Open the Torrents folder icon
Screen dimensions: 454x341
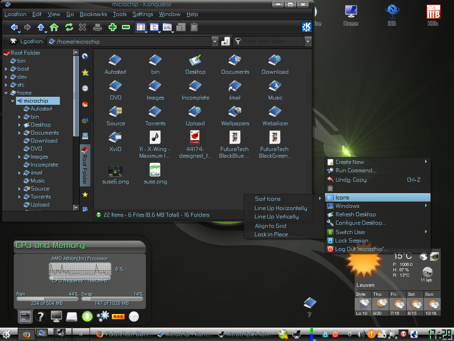coord(156,116)
